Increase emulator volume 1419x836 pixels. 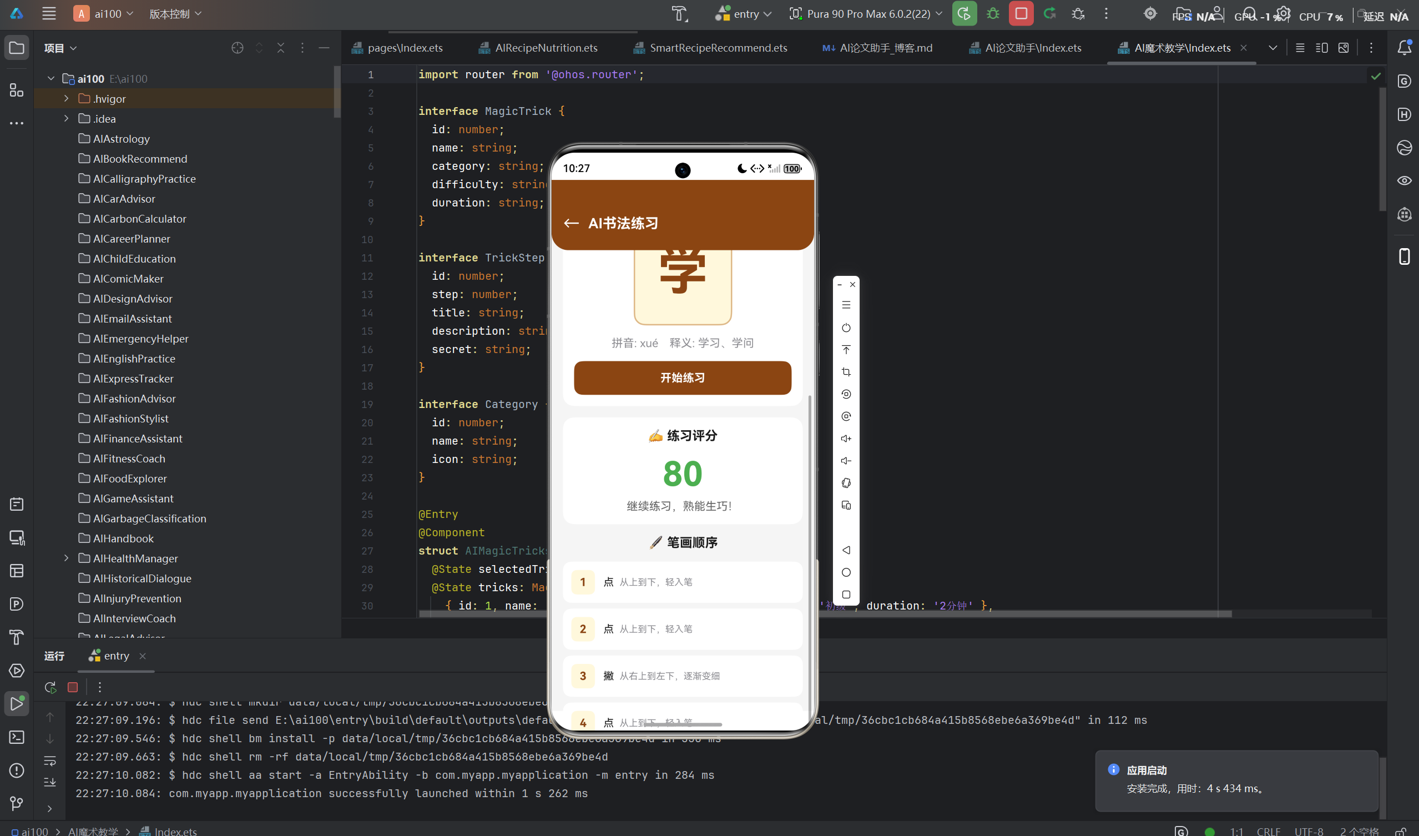846,439
